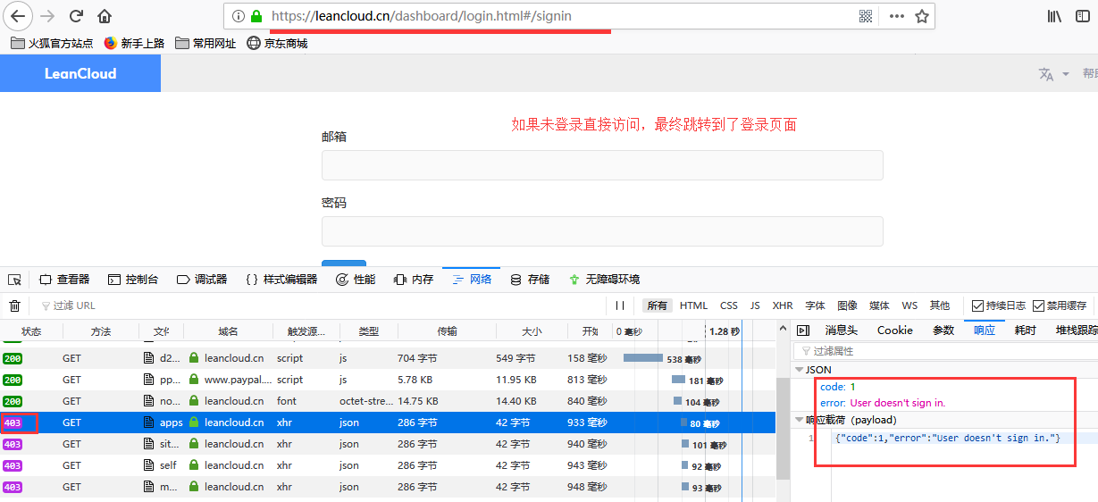Toggle the 禁用缓存 disable cache checkbox
Viewport: 1098px width, 502px height.
point(1038,305)
